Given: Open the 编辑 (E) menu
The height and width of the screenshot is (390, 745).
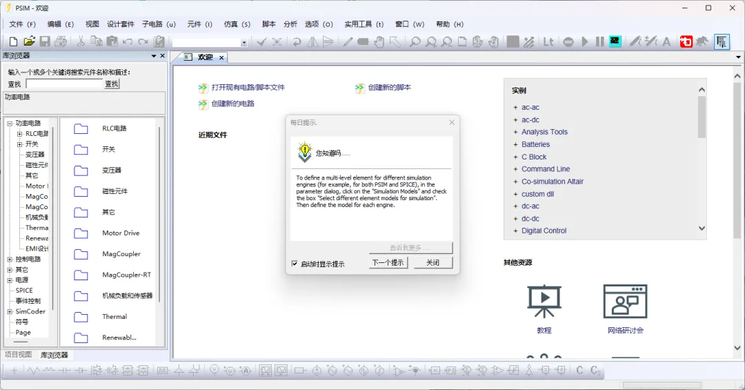Looking at the screenshot, I should click(60, 24).
